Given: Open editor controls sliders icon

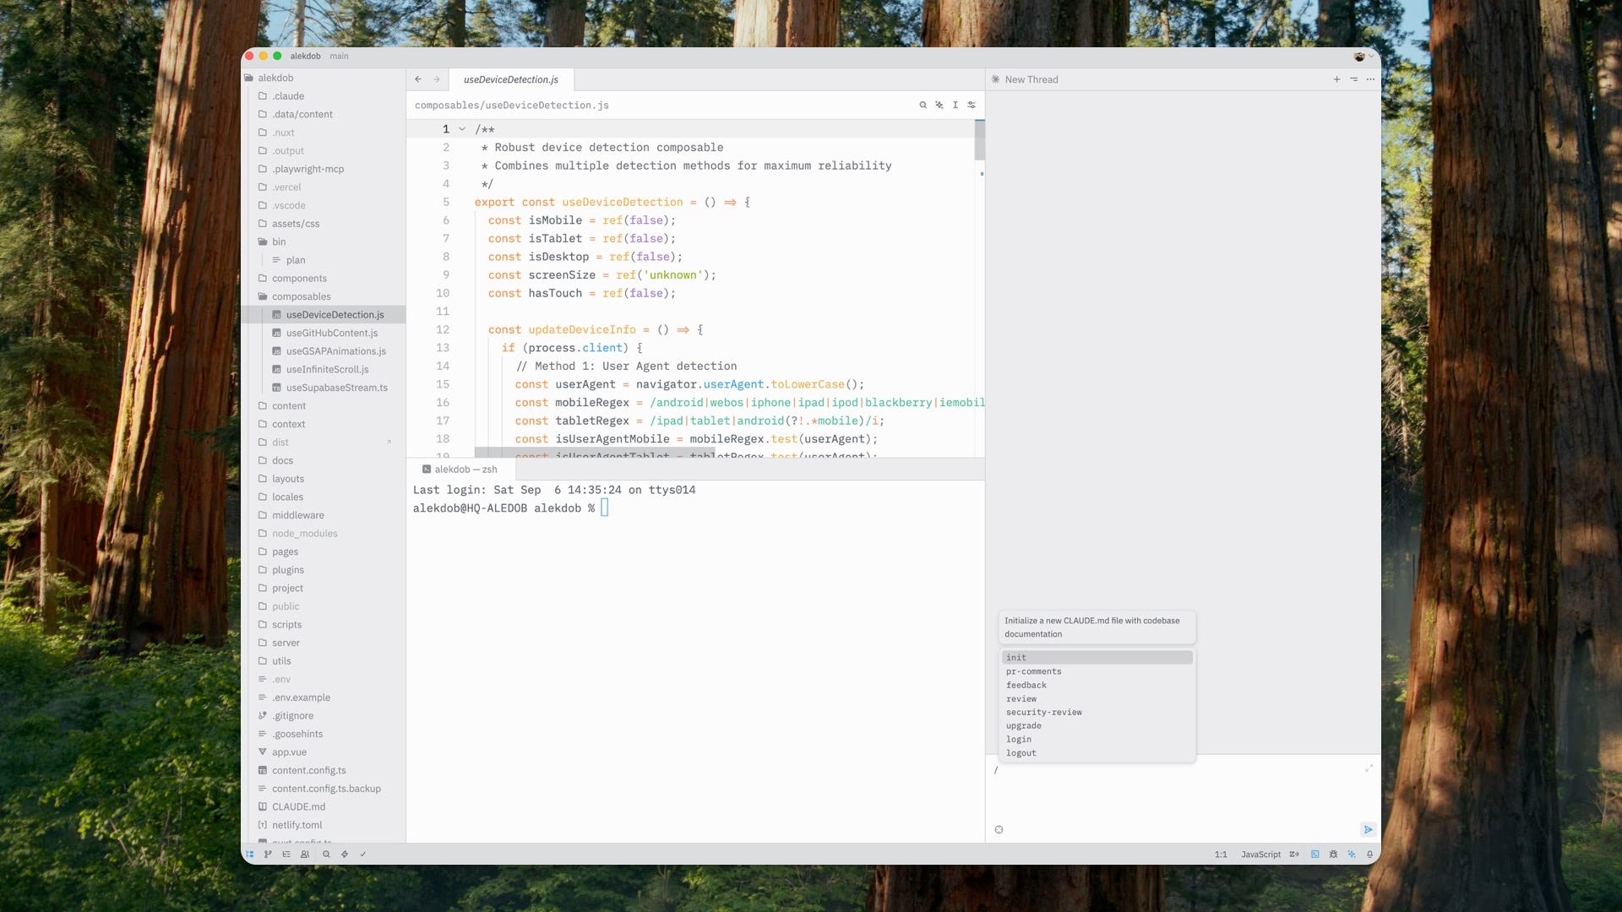Looking at the screenshot, I should (x=972, y=105).
